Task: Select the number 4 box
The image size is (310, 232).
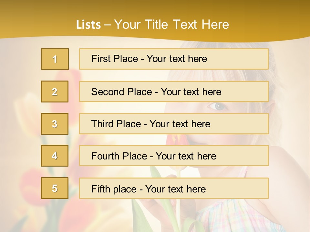Action: pyautogui.click(x=55, y=156)
